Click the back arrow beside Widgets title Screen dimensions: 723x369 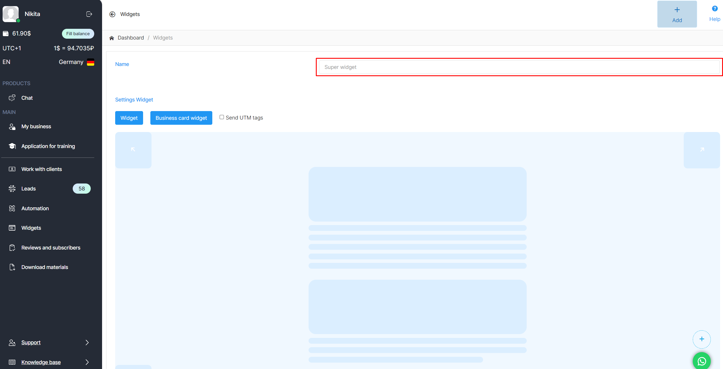(x=112, y=14)
